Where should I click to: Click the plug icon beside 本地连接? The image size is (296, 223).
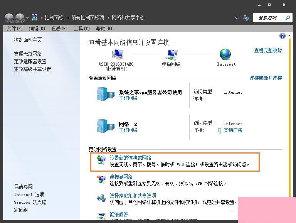tap(220, 130)
